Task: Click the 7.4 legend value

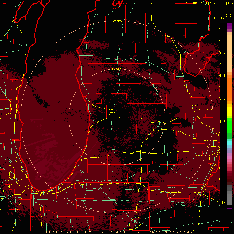Action: [222, 64]
